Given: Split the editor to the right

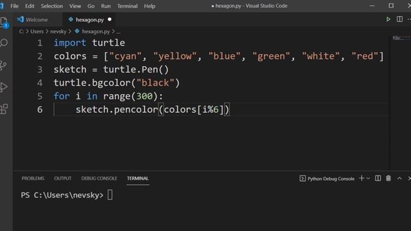Looking at the screenshot, I should click(x=399, y=19).
